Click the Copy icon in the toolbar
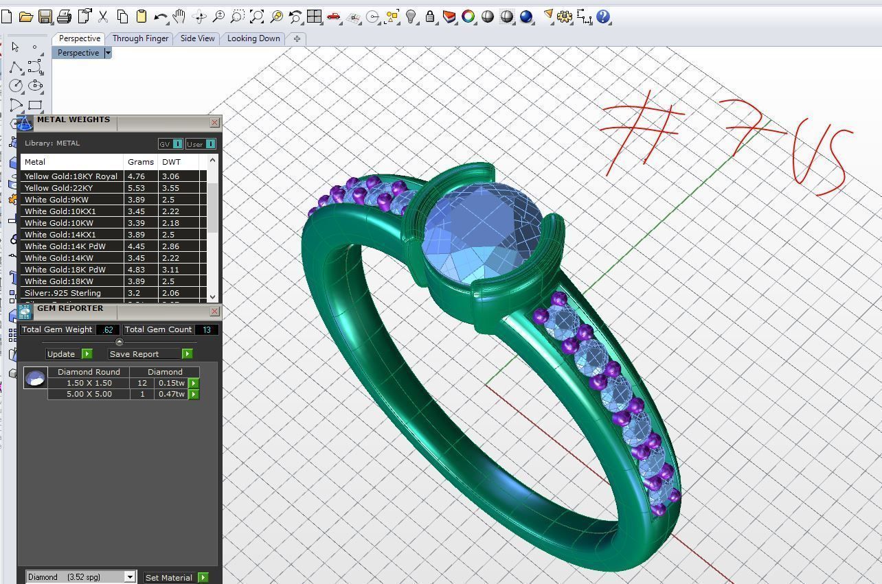The width and height of the screenshot is (882, 584). tap(122, 16)
